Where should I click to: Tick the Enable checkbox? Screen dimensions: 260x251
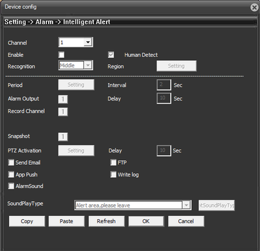tap(62, 54)
